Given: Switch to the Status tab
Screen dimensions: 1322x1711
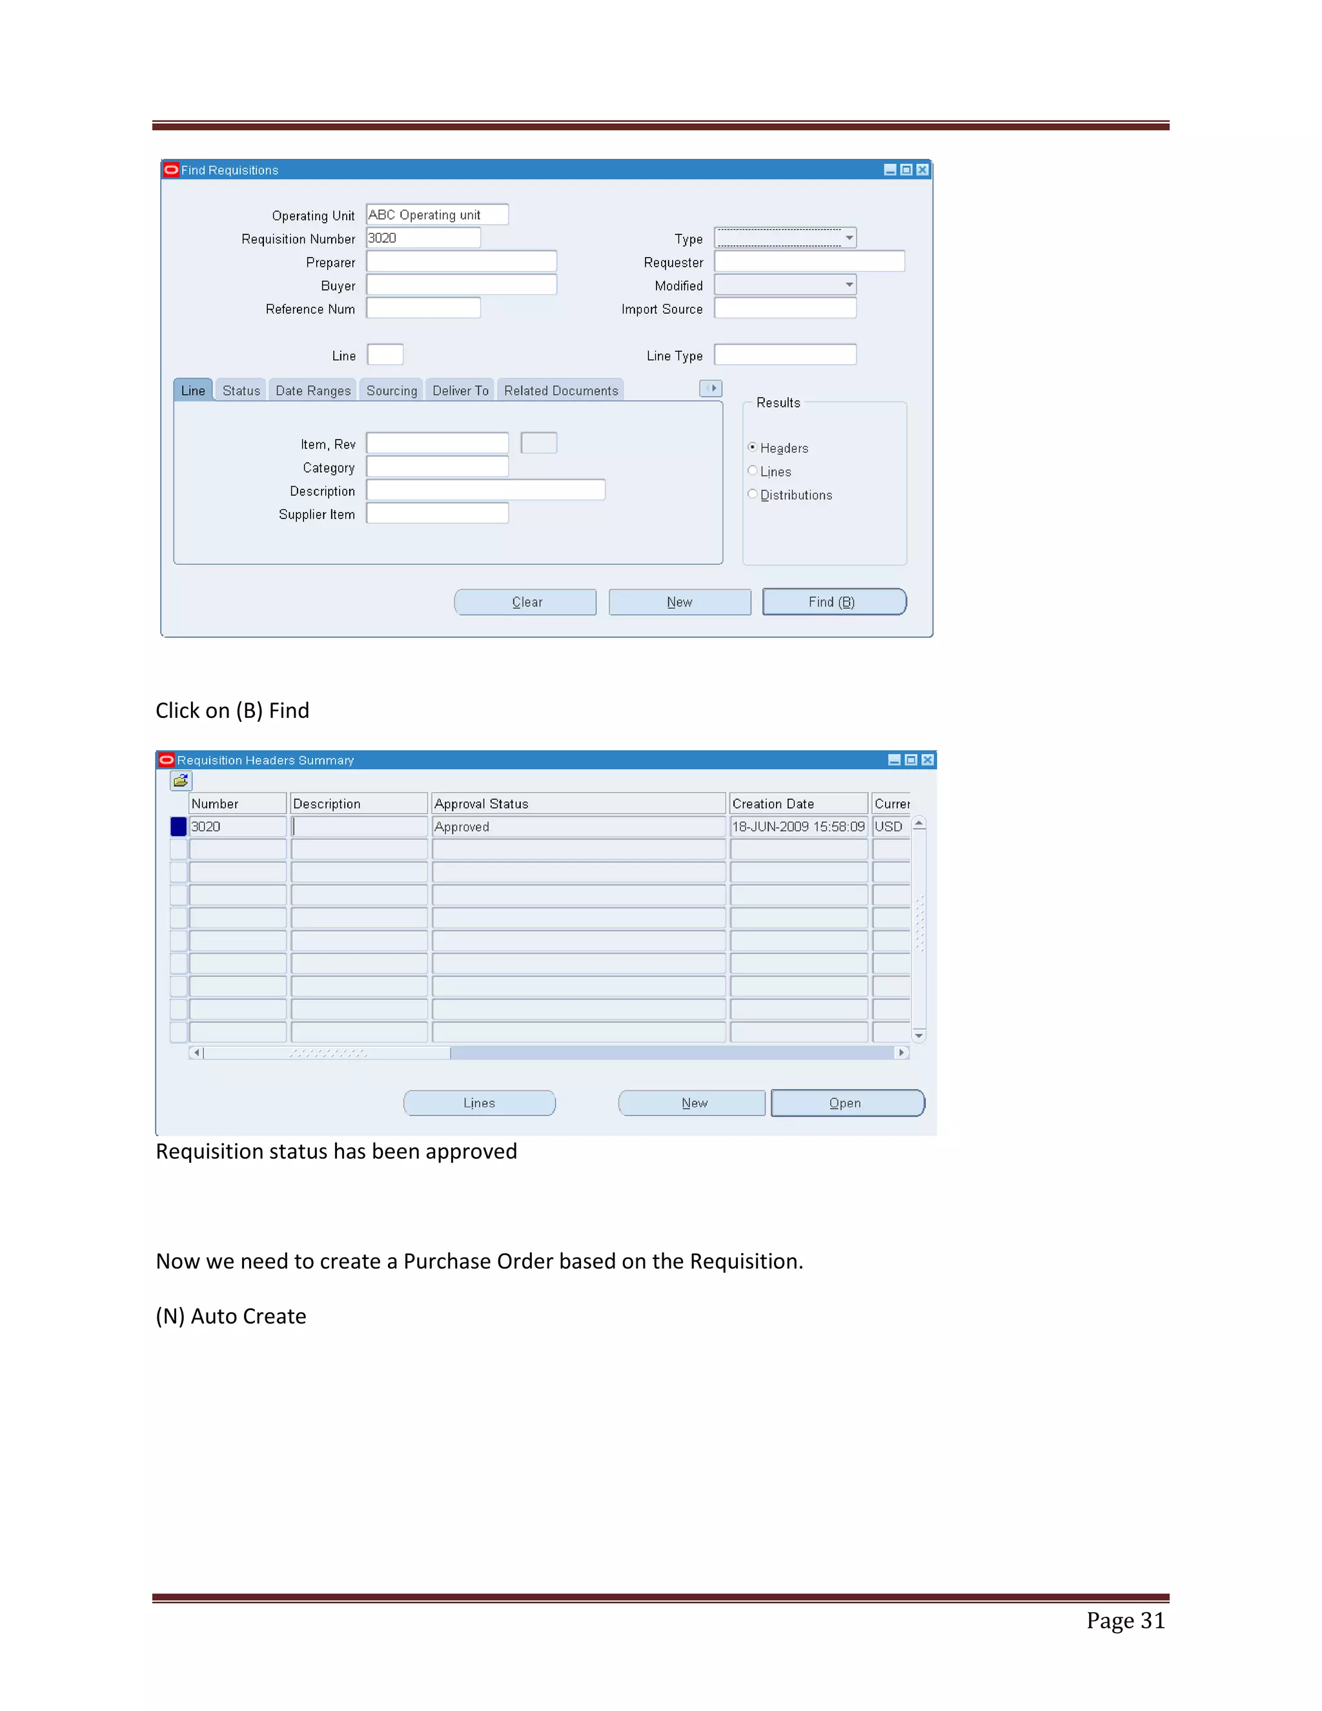Looking at the screenshot, I should coord(241,390).
